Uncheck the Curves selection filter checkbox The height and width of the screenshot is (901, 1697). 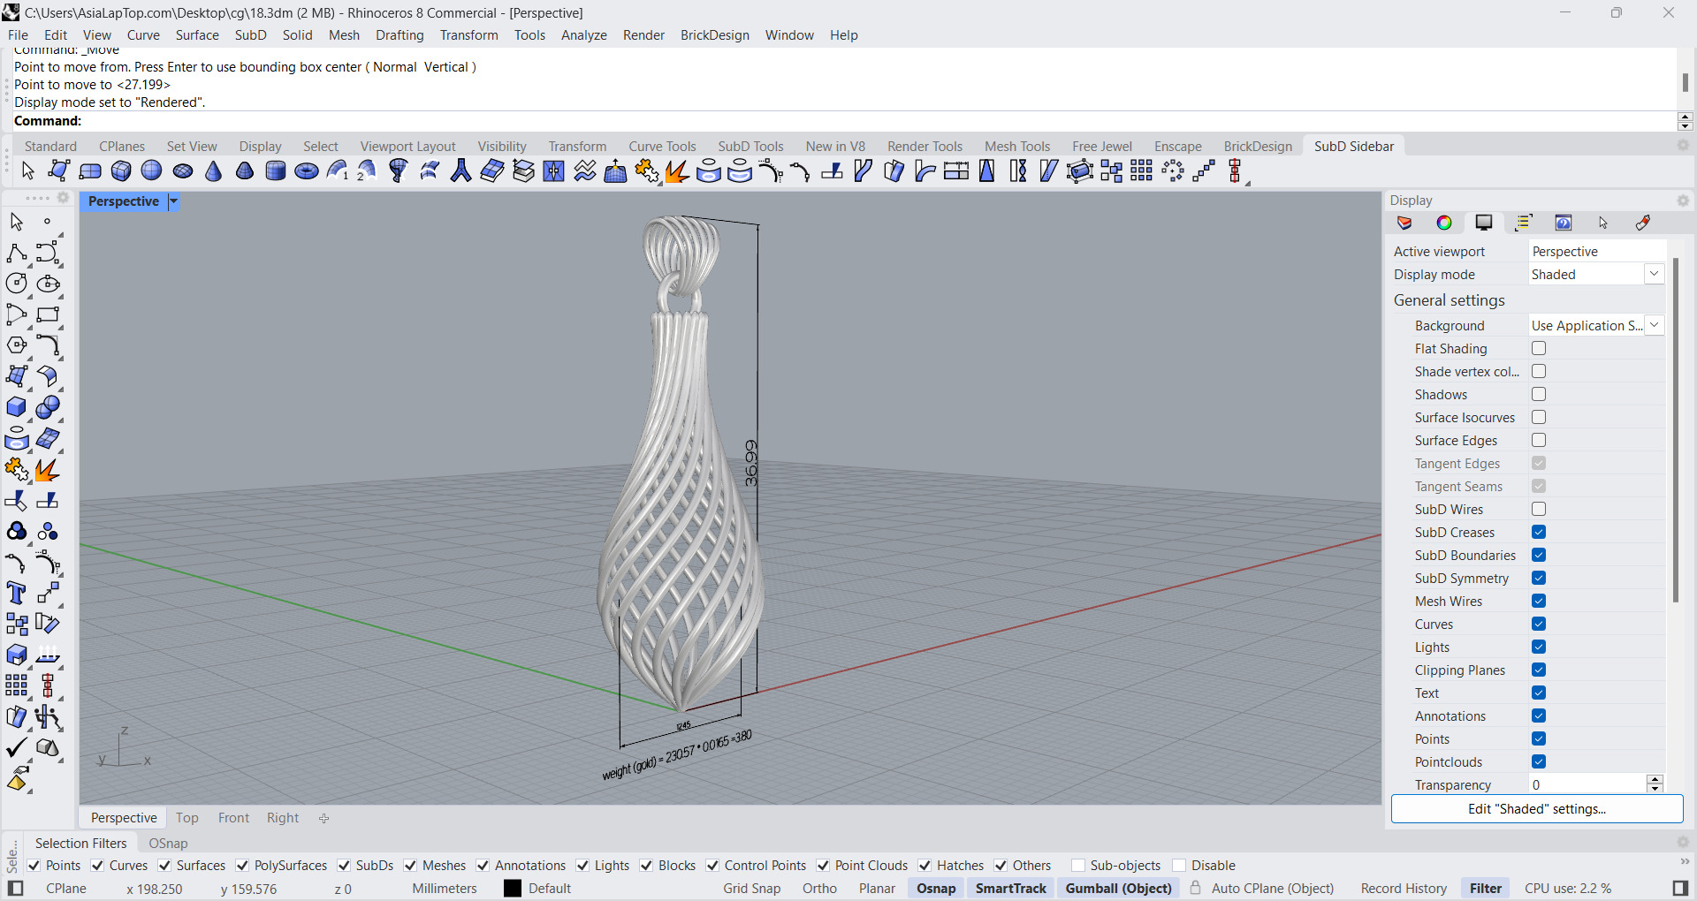point(97,866)
